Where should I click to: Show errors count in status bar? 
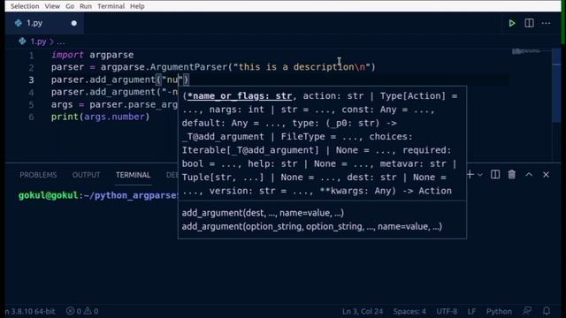coord(73,311)
